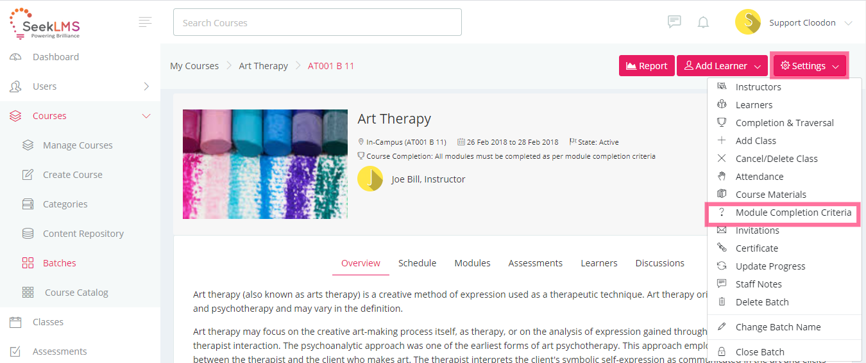Expand the Users submenu chevron
Screen dimensions: 866x363
point(146,86)
